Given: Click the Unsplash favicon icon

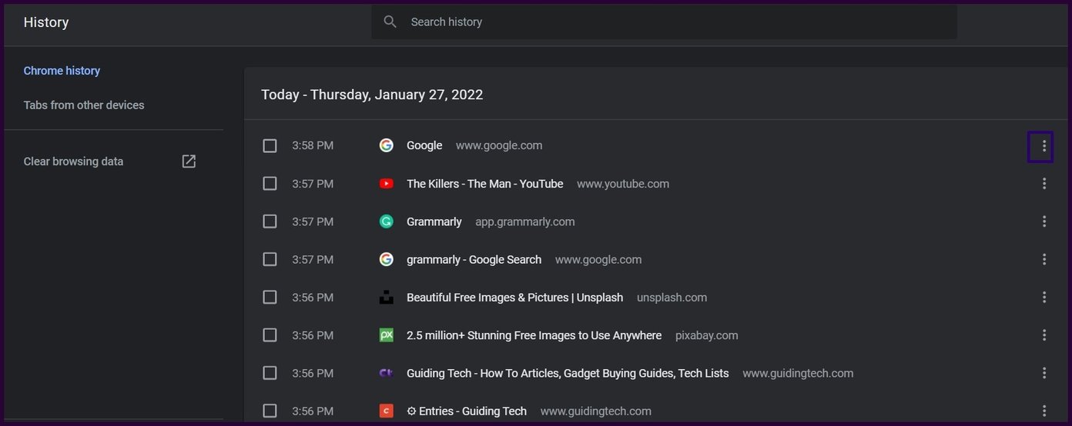Looking at the screenshot, I should pos(387,298).
